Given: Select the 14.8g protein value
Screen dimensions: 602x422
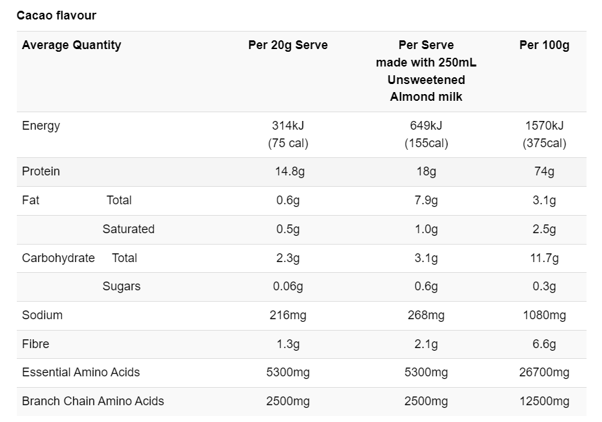Looking at the screenshot, I should (290, 171).
